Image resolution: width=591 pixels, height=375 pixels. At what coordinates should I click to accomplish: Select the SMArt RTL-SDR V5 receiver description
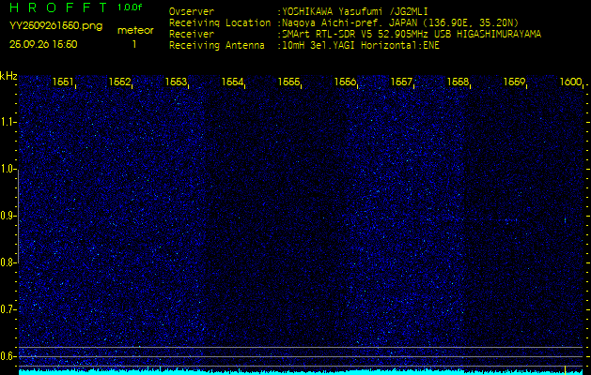[412, 35]
